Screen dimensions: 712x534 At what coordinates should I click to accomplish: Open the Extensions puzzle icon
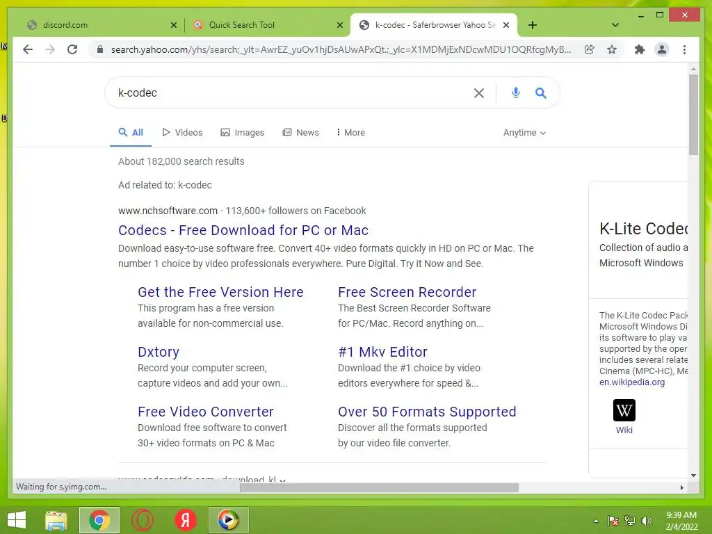tap(640, 49)
